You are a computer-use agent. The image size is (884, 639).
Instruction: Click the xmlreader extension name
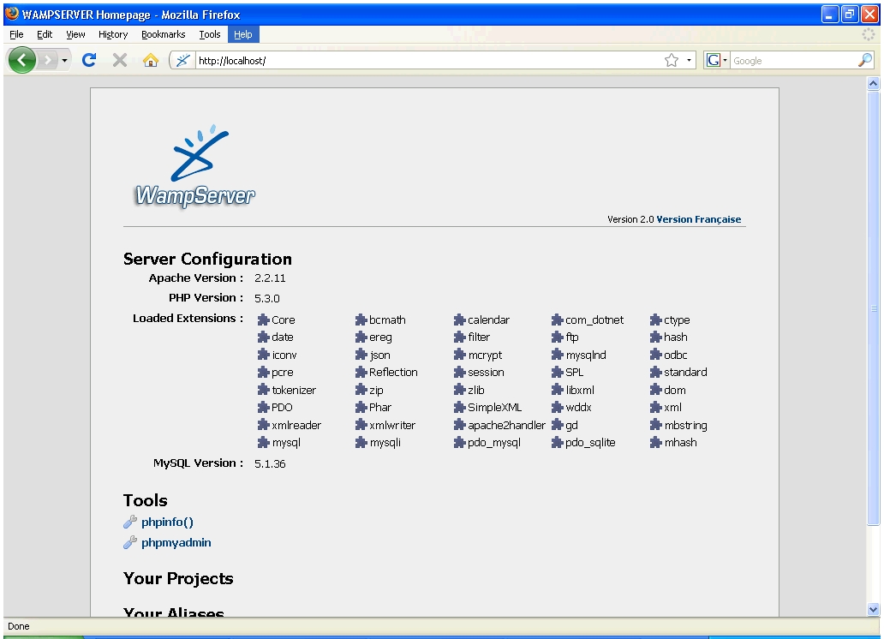click(x=296, y=425)
